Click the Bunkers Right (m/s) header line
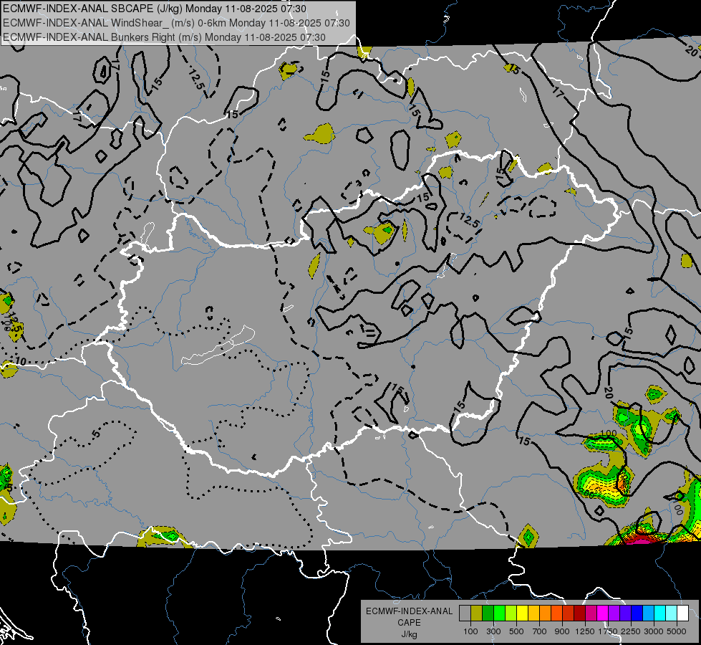Screen dimensions: 701x645 click(164, 37)
